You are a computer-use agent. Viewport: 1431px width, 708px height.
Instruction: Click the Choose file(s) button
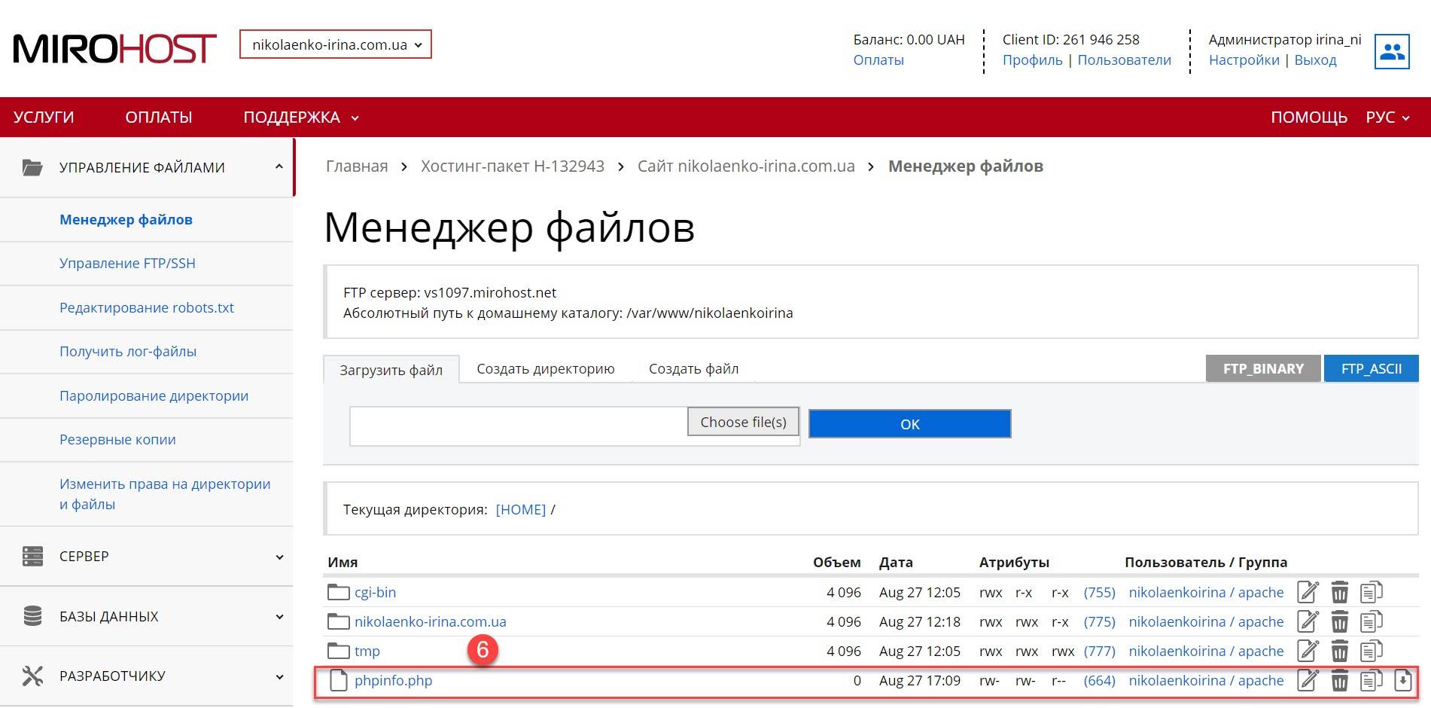click(743, 422)
